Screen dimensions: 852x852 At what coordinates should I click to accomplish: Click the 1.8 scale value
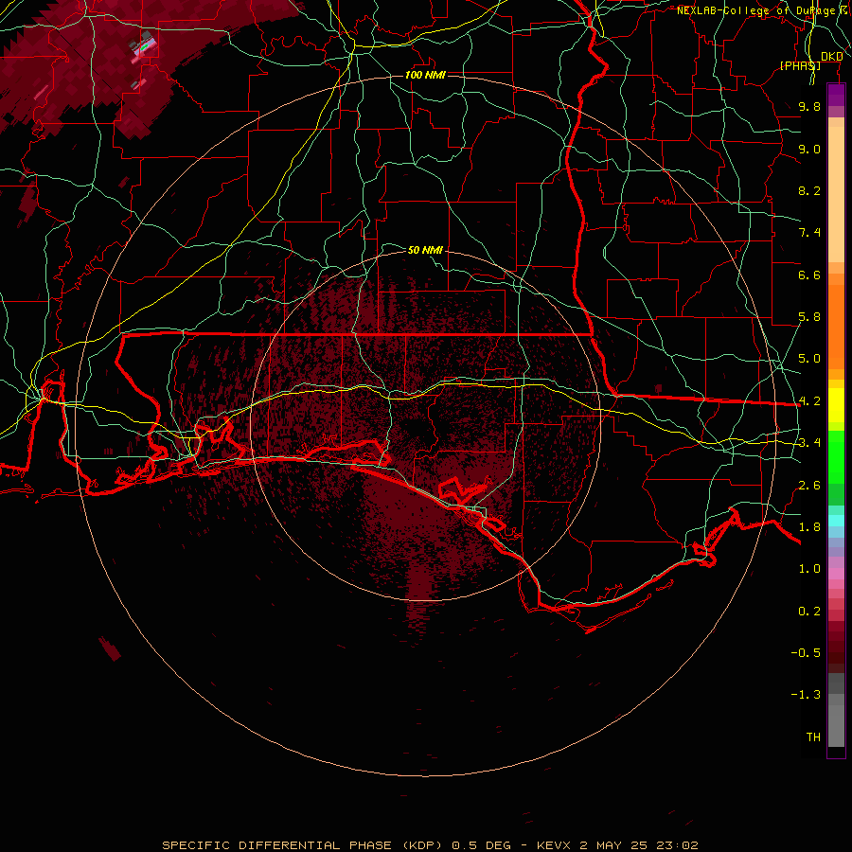coord(809,527)
